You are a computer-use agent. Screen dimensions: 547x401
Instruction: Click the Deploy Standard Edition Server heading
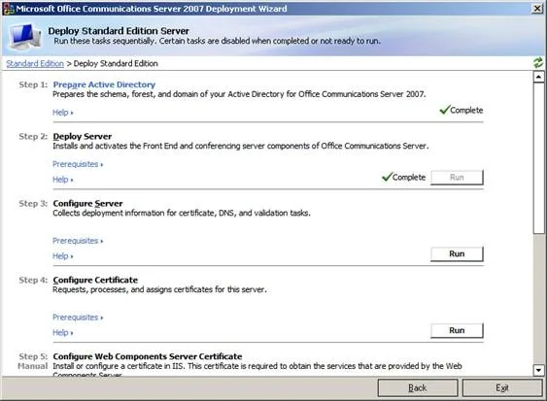(119, 31)
